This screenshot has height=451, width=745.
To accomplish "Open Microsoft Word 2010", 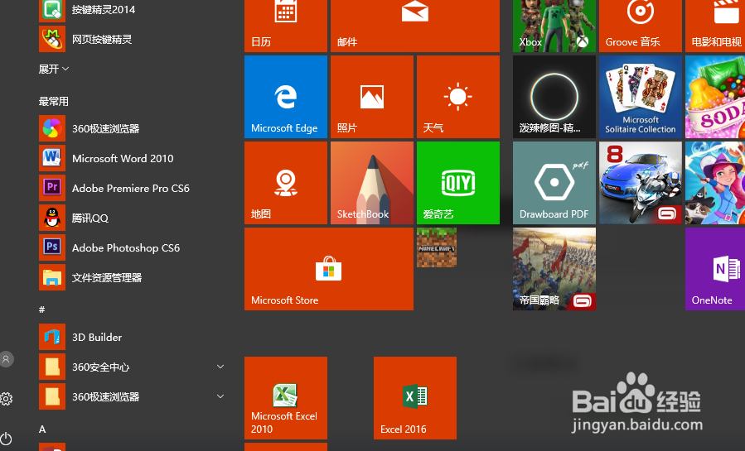I will coord(133,158).
